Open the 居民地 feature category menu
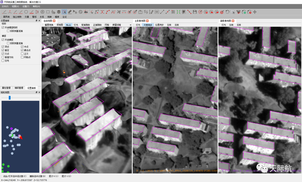The width and height of the screenshot is (302, 182). click(x=6, y=17)
